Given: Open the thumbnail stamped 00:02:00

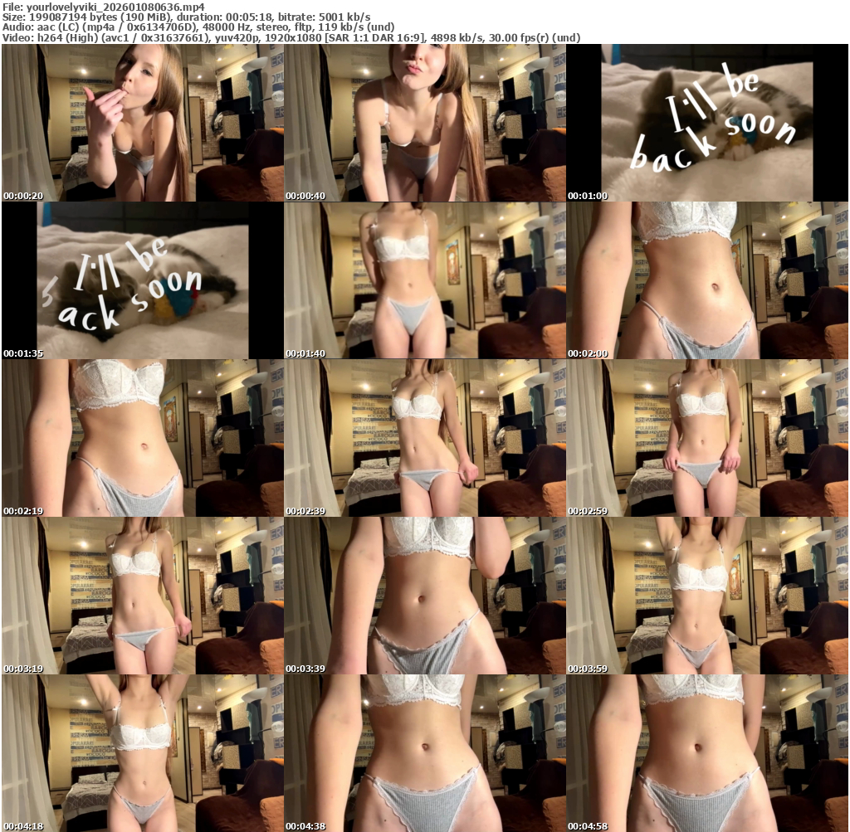Looking at the screenshot, I should (x=707, y=280).
